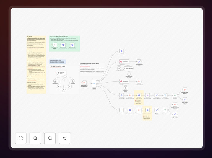
Task: Open the Aggregate Recommend Response node
Action: [x=175, y=105]
